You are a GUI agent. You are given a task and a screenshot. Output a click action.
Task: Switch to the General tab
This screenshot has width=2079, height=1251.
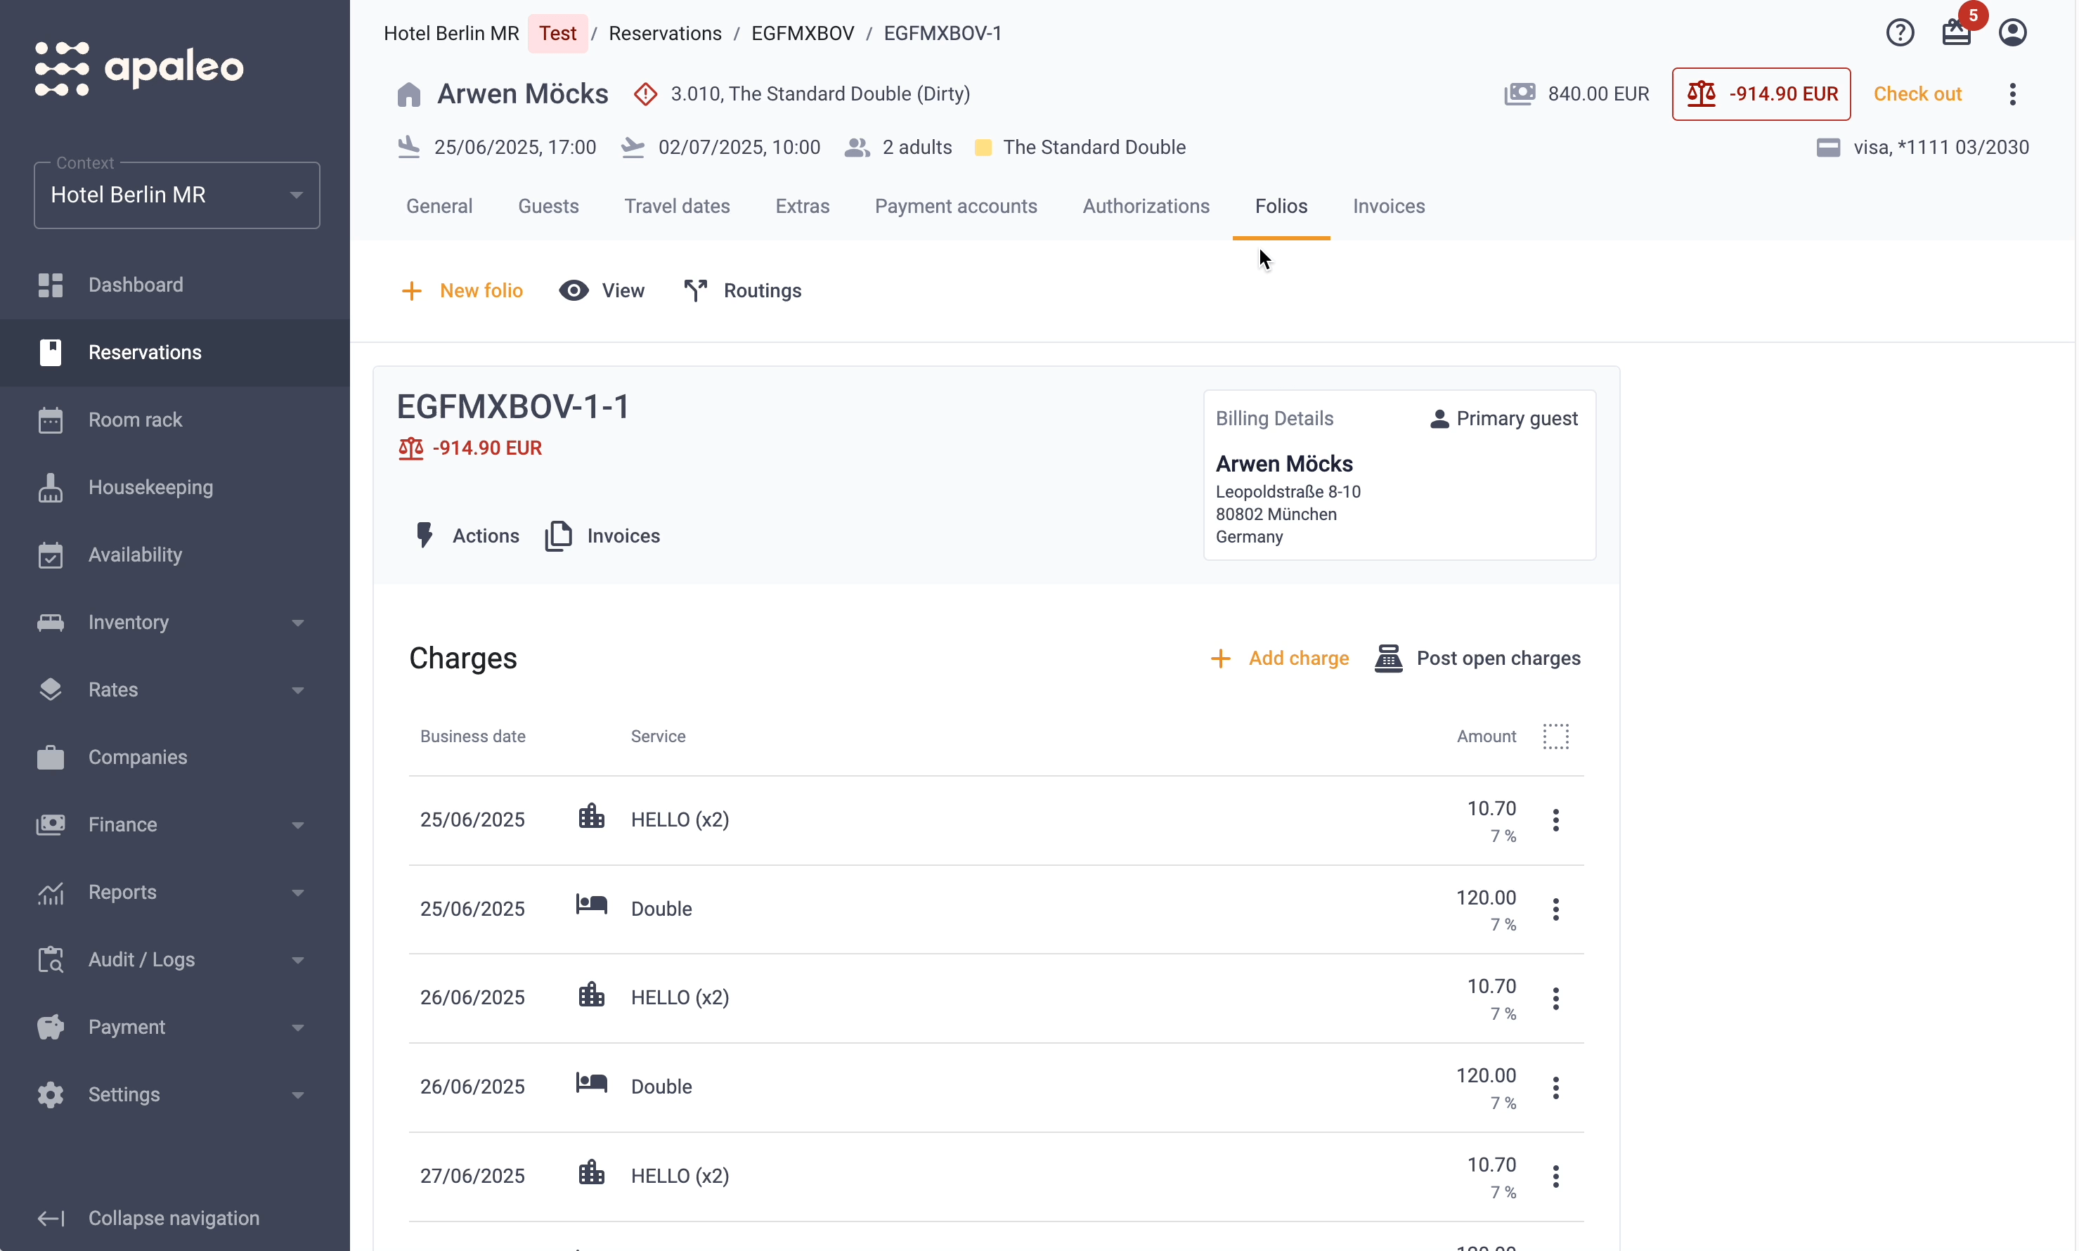(x=439, y=207)
